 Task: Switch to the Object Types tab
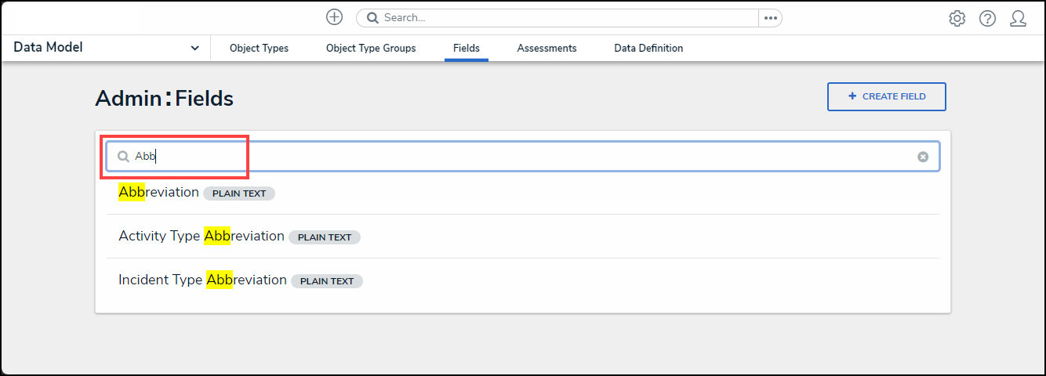[259, 49]
